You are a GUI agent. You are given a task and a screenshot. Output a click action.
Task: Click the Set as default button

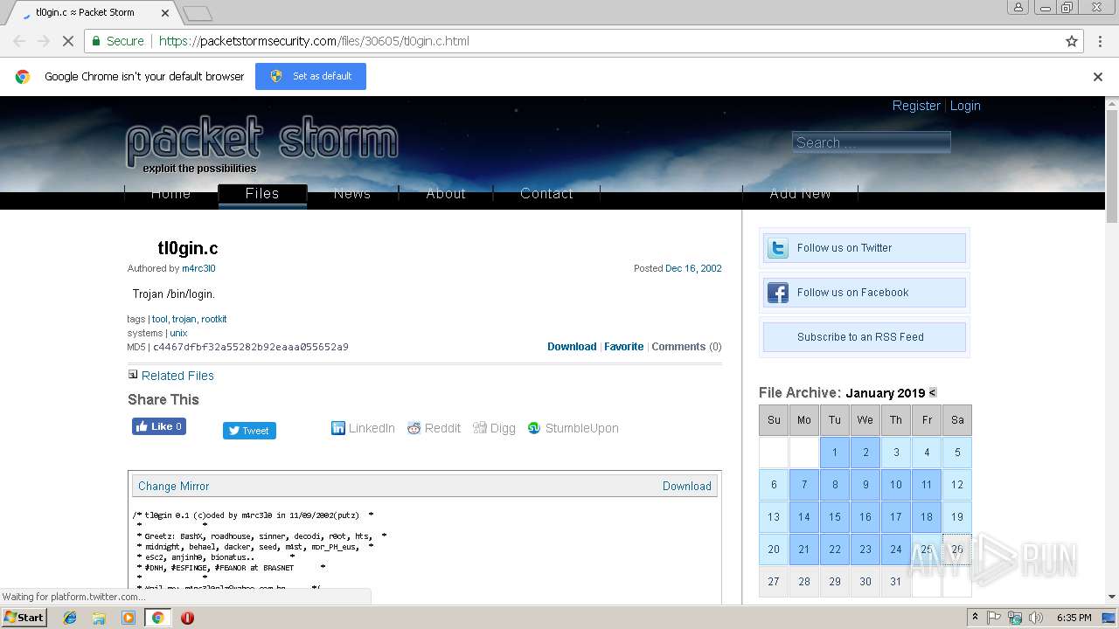[310, 77]
